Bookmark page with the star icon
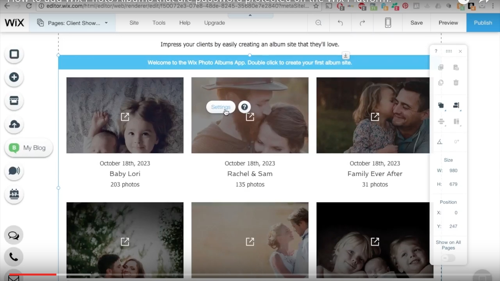This screenshot has height=281, width=500. tap(316, 6)
